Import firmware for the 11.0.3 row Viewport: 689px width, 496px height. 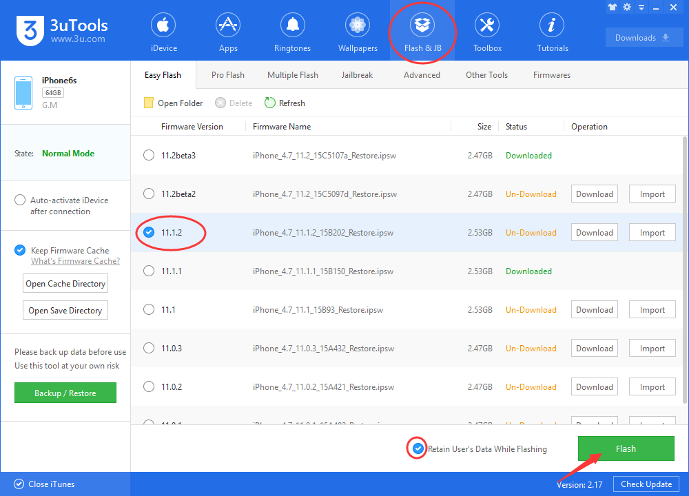(652, 349)
